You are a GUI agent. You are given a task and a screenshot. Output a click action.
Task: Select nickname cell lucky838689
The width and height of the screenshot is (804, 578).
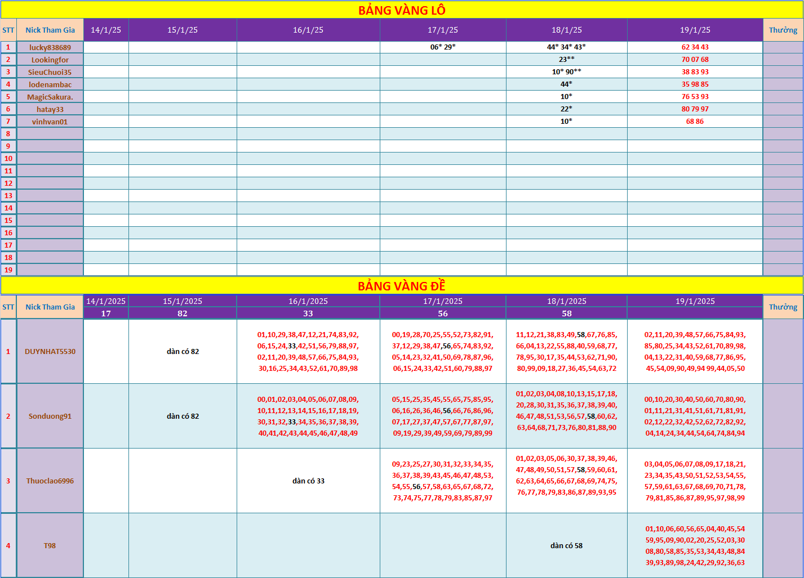[x=50, y=47]
